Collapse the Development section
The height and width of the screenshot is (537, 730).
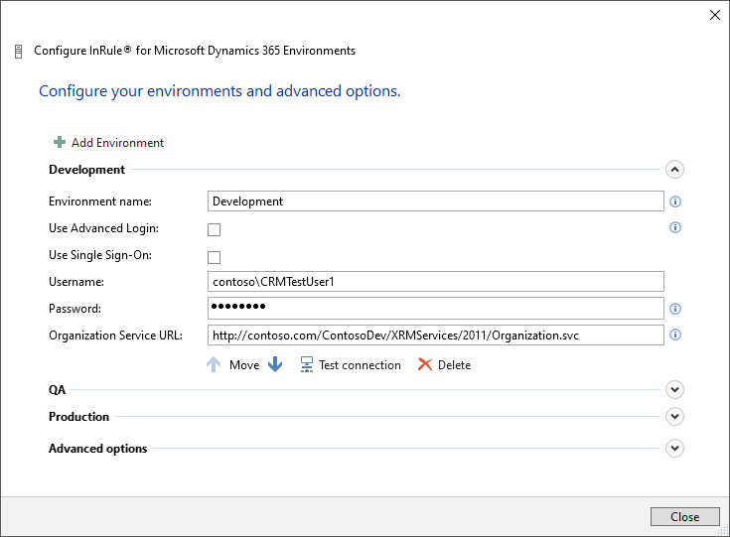pos(674,170)
